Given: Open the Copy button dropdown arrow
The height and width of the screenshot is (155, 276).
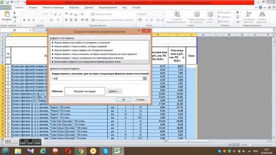Looking at the screenshot, I should pos(17,17).
